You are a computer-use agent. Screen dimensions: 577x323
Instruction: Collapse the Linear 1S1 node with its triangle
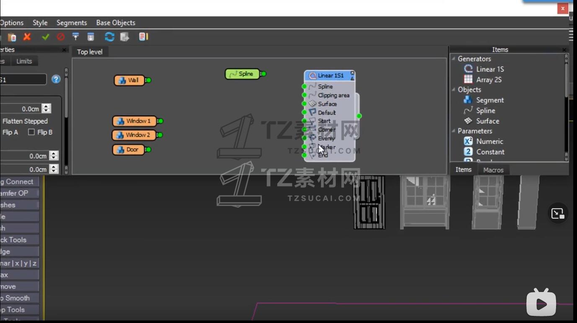tap(352, 78)
